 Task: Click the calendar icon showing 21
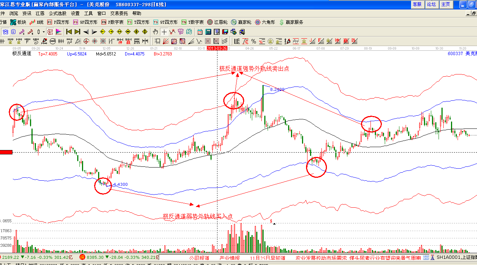[x=200, y=32]
